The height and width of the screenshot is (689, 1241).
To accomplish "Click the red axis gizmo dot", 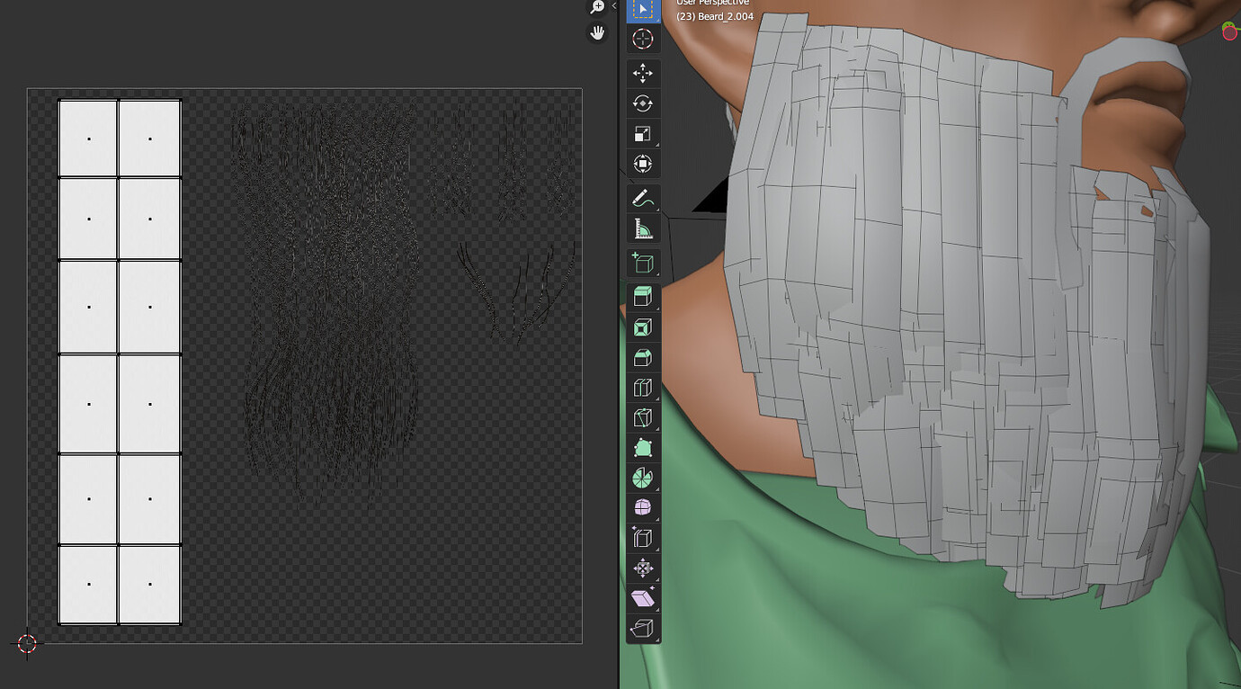I will (x=1230, y=31).
